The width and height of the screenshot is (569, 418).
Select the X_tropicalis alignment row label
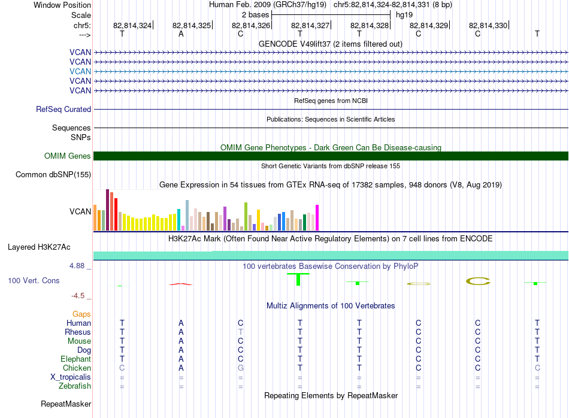pyautogui.click(x=71, y=377)
